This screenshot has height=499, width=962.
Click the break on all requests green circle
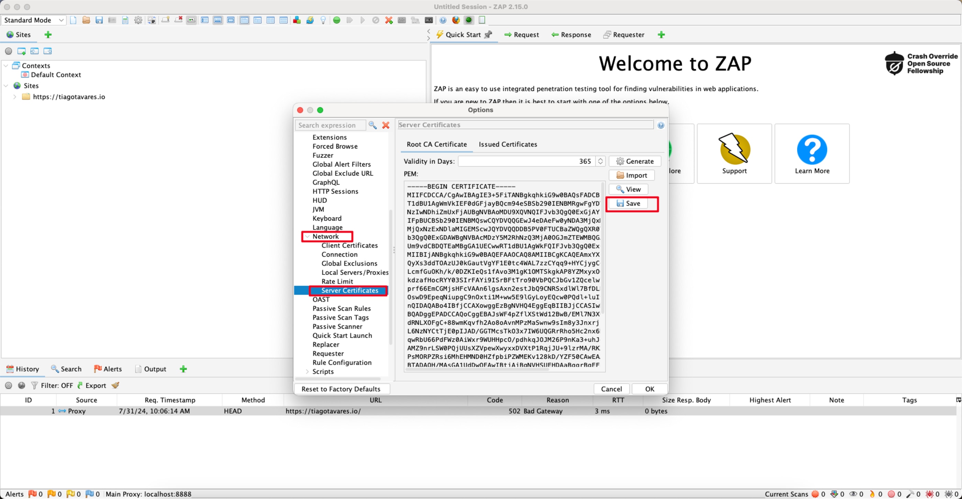[x=336, y=20]
